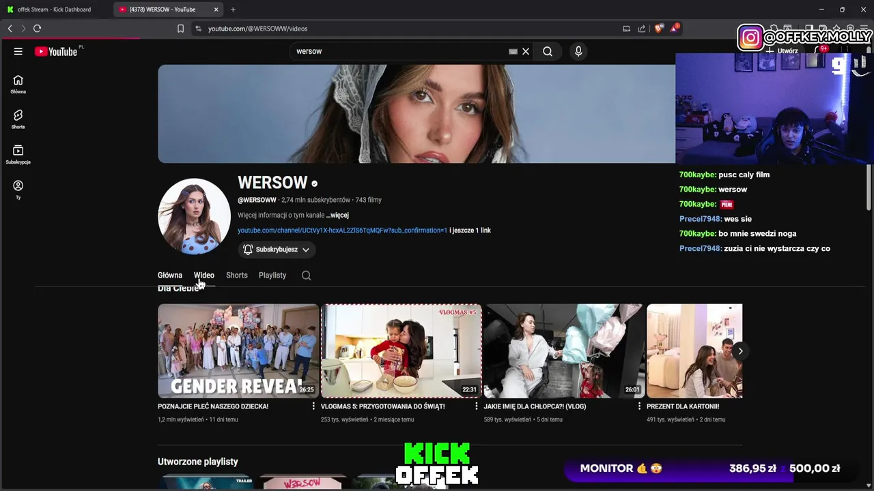Click the search magnifier button
Image resolution: width=874 pixels, height=491 pixels.
[x=548, y=51]
